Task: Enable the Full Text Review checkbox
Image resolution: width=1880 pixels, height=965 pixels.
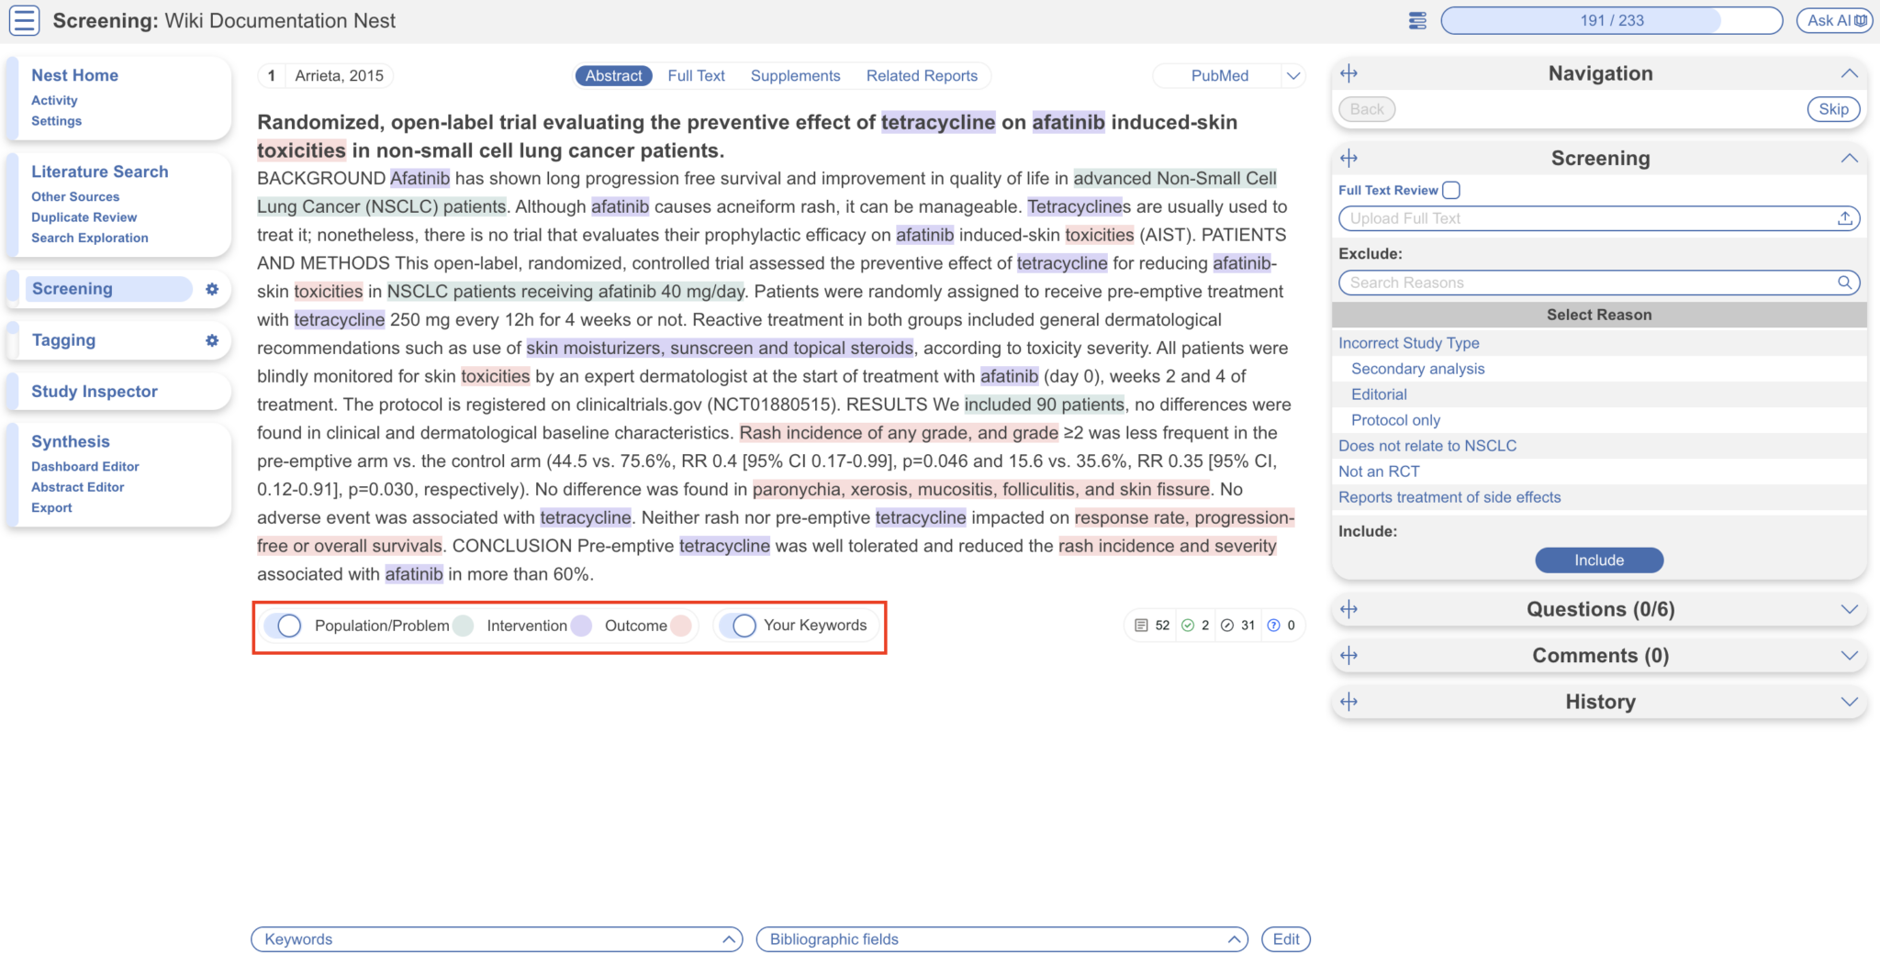Action: (1451, 190)
